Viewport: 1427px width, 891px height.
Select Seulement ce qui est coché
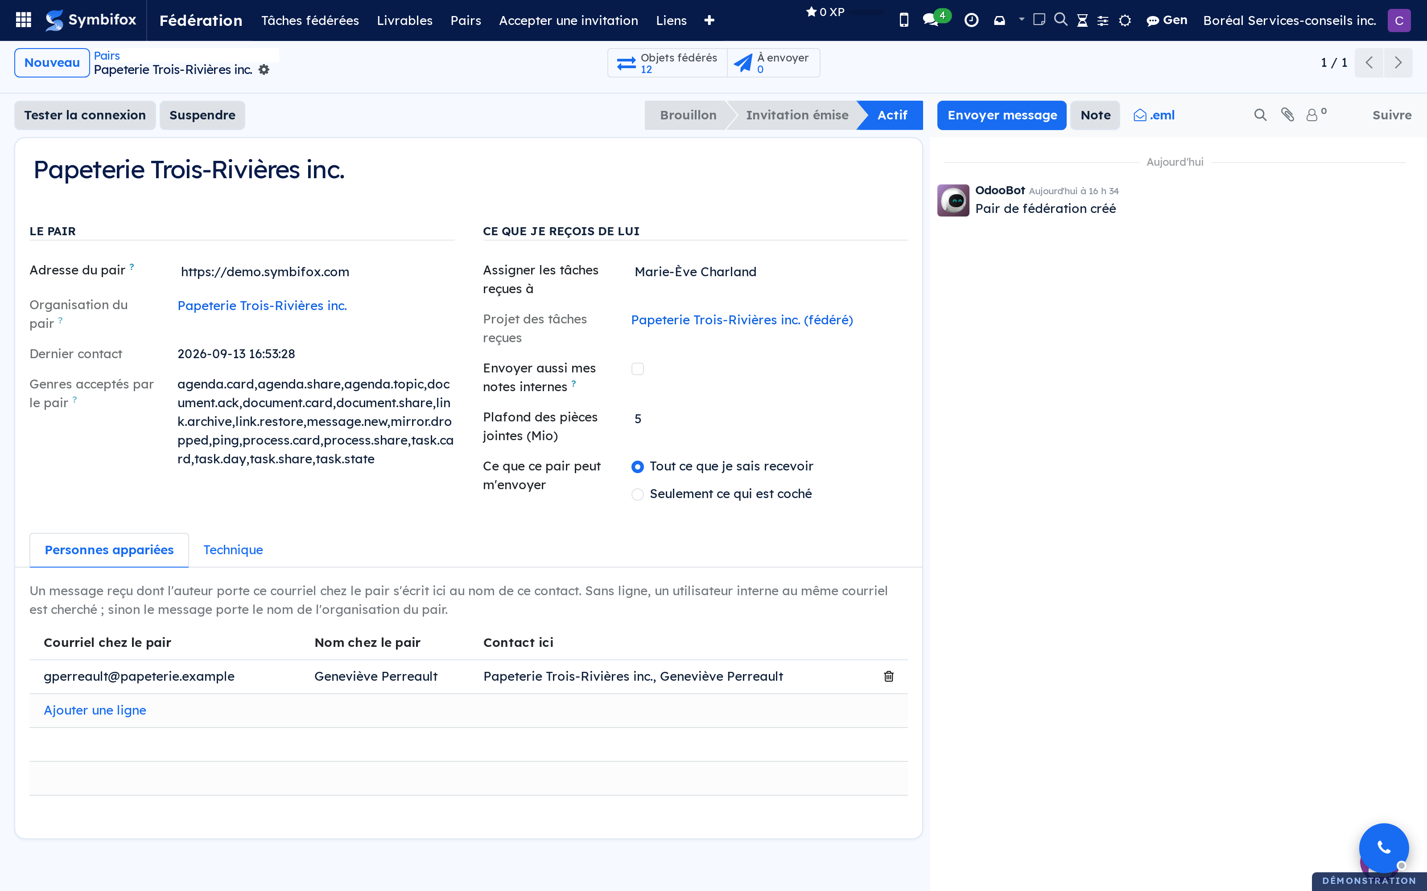click(637, 495)
